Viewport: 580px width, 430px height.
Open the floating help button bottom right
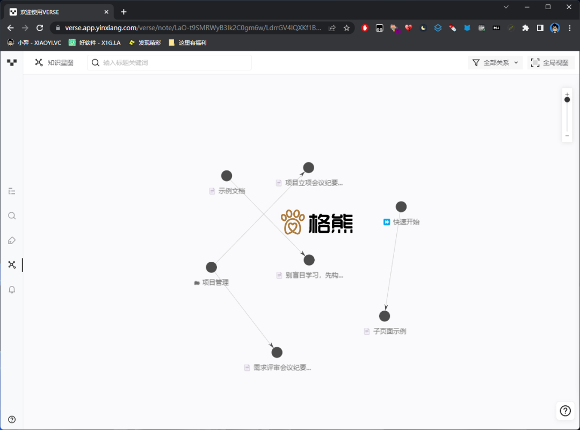point(565,411)
